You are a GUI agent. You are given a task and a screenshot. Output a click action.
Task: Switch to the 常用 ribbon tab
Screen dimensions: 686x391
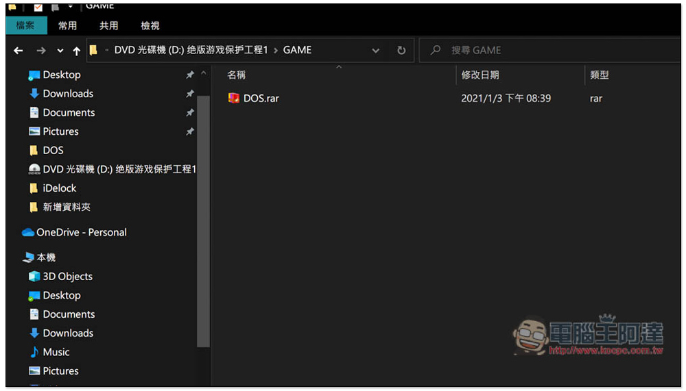click(x=67, y=26)
